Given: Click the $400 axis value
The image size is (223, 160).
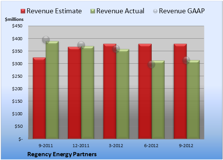Looking at the screenshot, I should [17, 39].
